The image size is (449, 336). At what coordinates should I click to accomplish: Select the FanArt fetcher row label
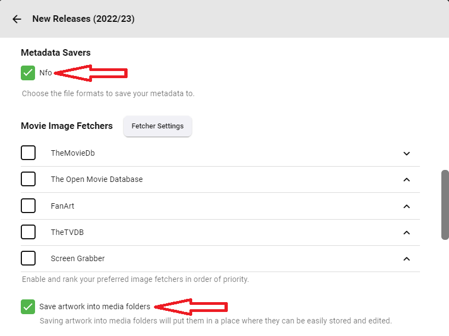coord(62,206)
